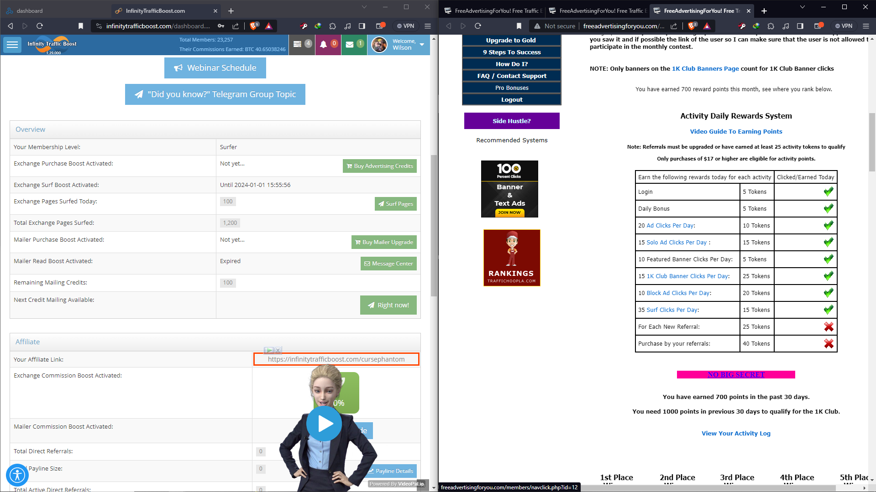This screenshot has height=492, width=876.
Task: Close the InfinityTrafficBoost.com tab
Action: click(x=215, y=10)
